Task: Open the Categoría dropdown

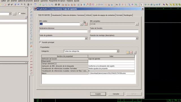Action: coord(118,51)
